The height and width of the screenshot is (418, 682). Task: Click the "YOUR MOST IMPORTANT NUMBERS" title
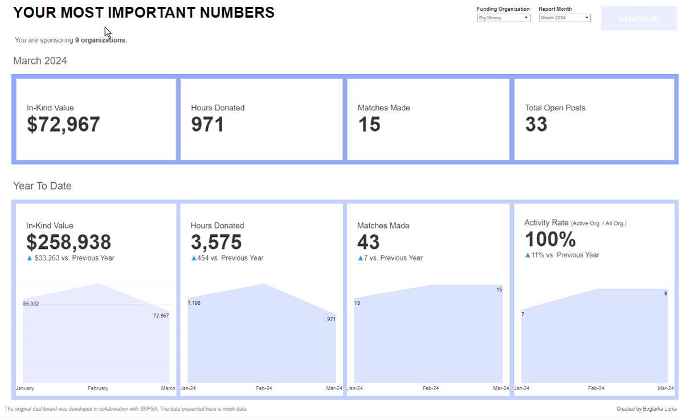pyautogui.click(x=144, y=13)
